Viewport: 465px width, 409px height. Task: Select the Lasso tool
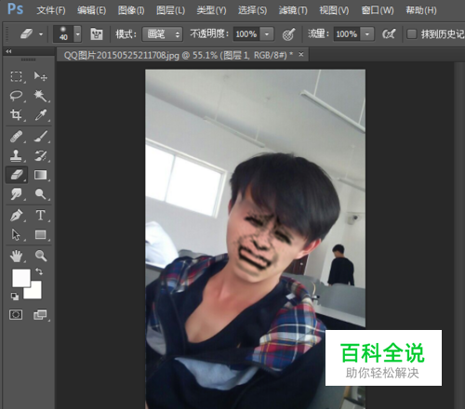[x=16, y=96]
